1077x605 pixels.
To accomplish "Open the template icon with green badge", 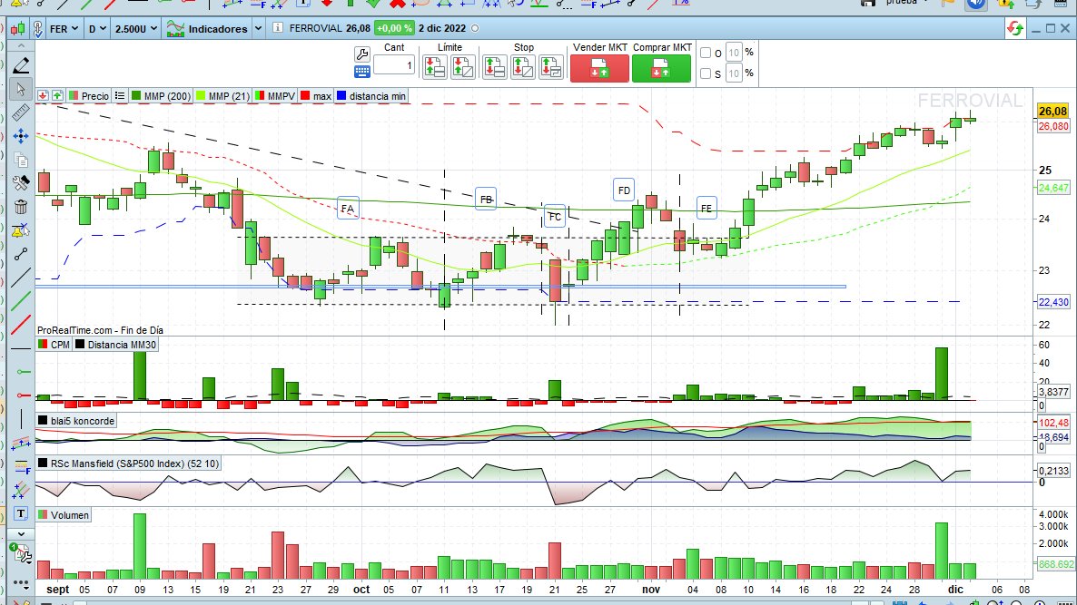I will (x=21, y=553).
